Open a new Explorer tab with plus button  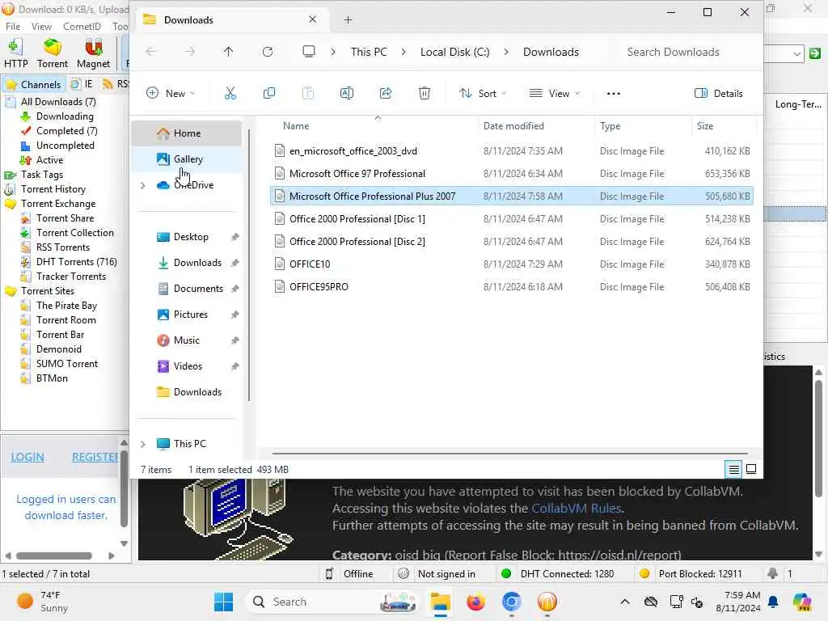pos(348,20)
